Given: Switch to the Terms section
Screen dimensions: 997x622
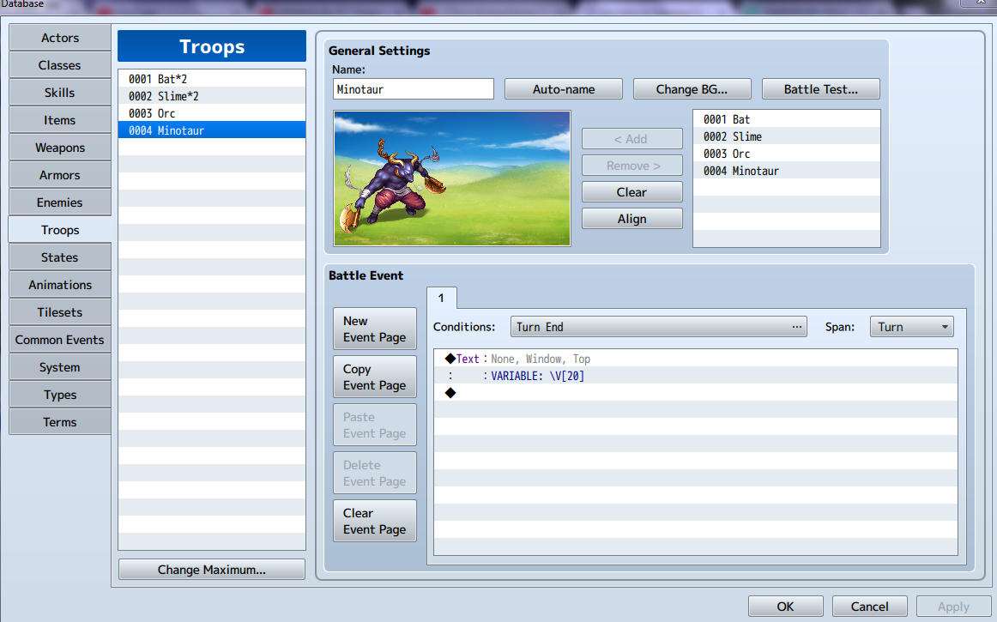Looking at the screenshot, I should pos(59,421).
